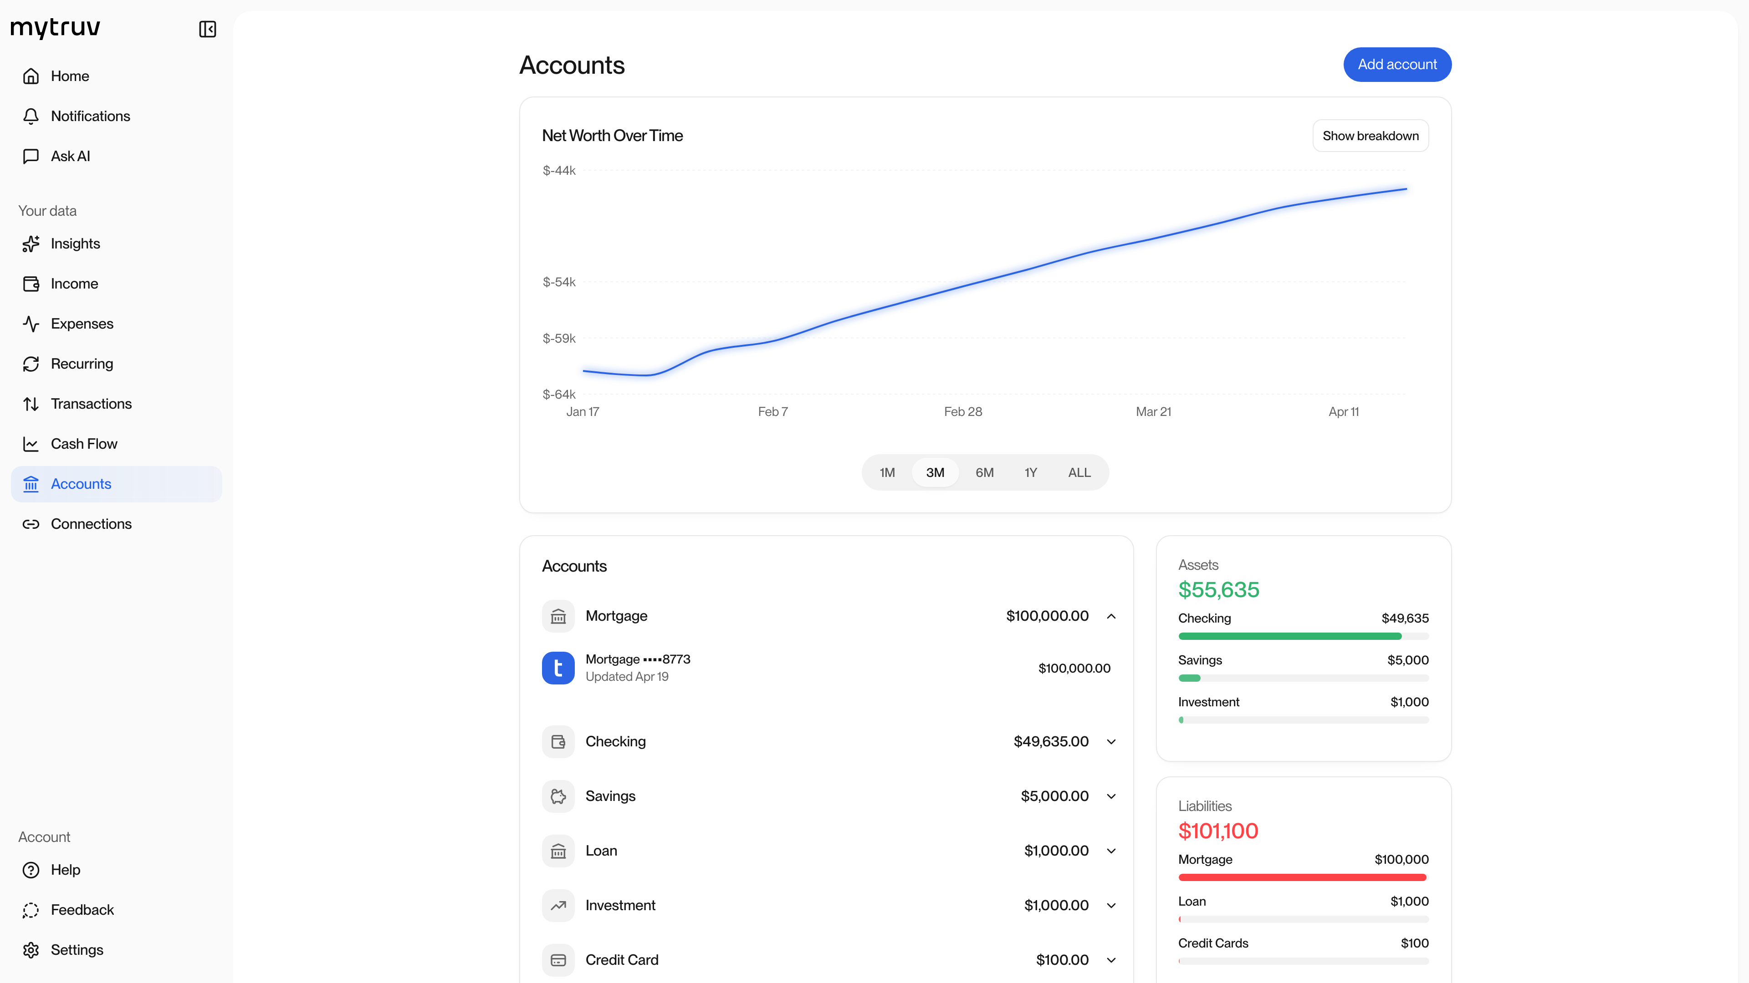Viewport: 1749px width, 983px height.
Task: Click the Settings gear icon
Action: 31,950
